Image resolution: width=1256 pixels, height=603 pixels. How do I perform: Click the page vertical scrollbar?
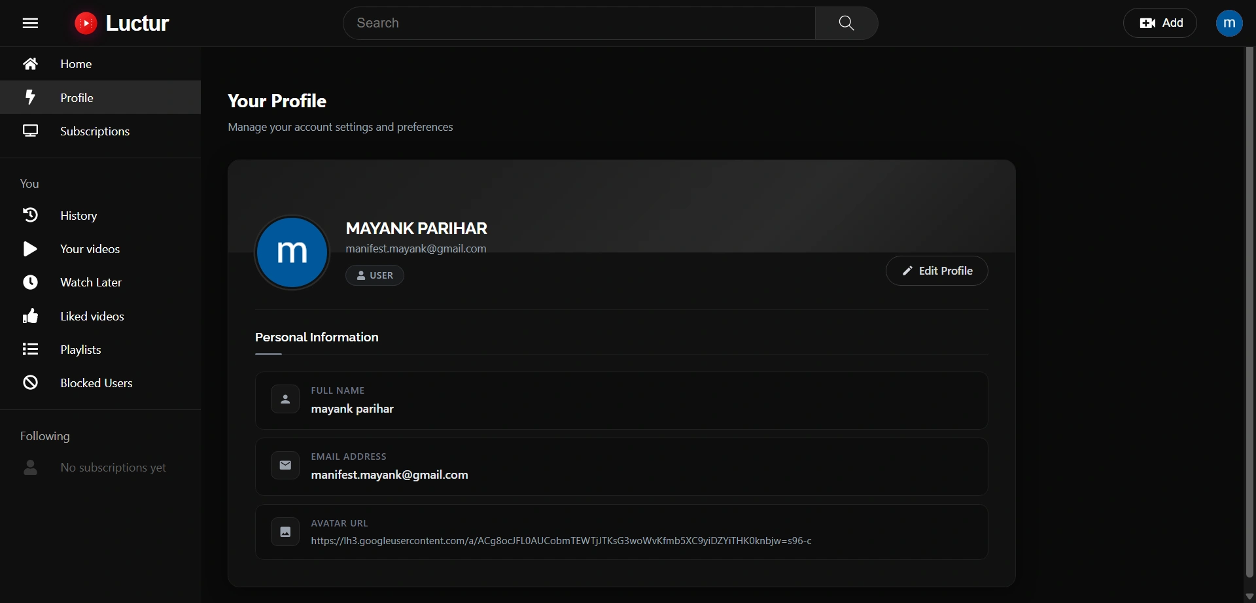coord(1249,314)
